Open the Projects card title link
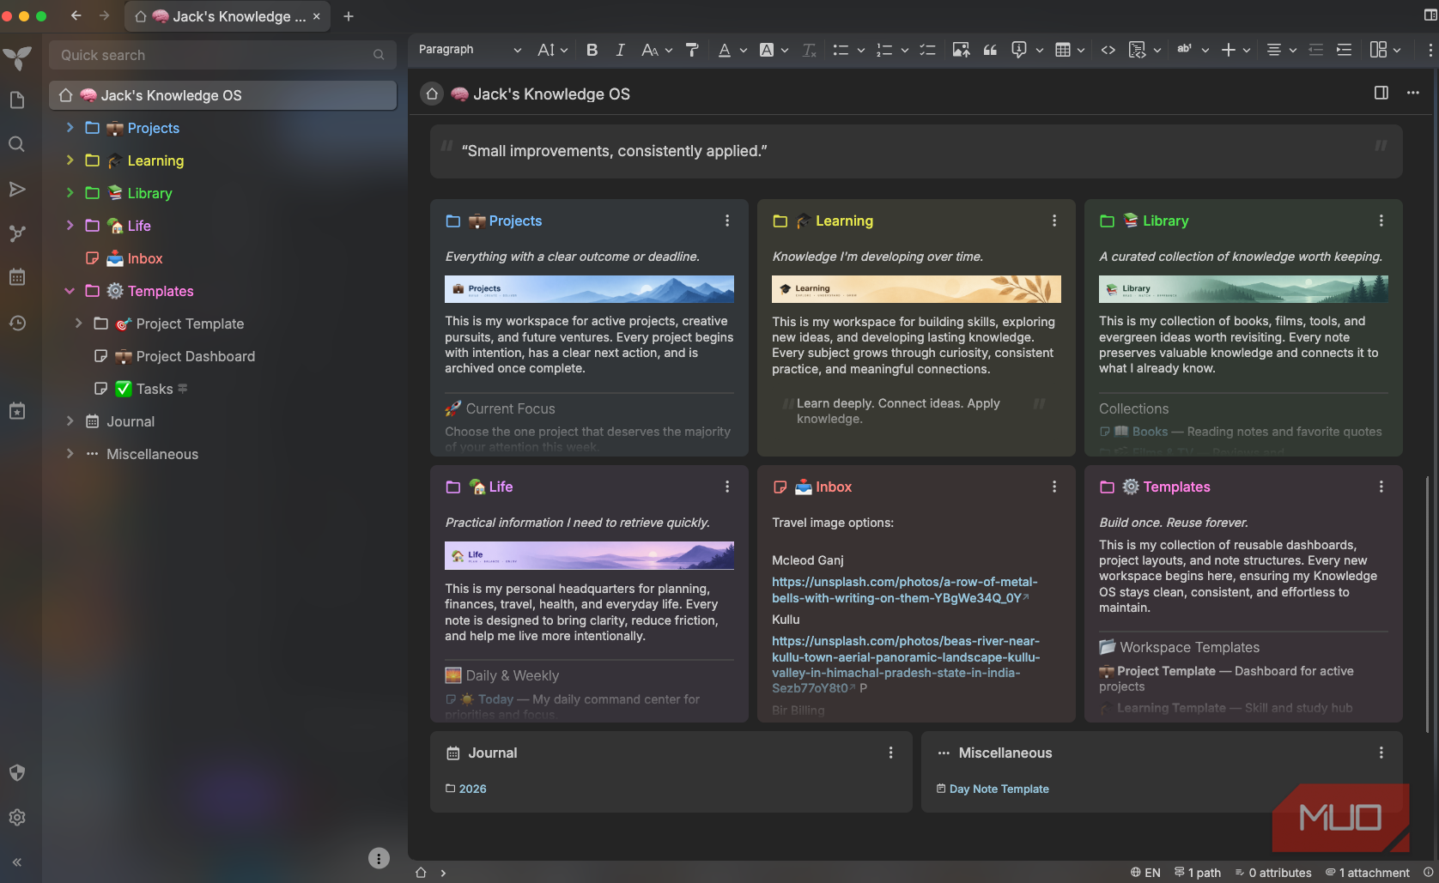This screenshot has width=1439, height=883. click(515, 221)
